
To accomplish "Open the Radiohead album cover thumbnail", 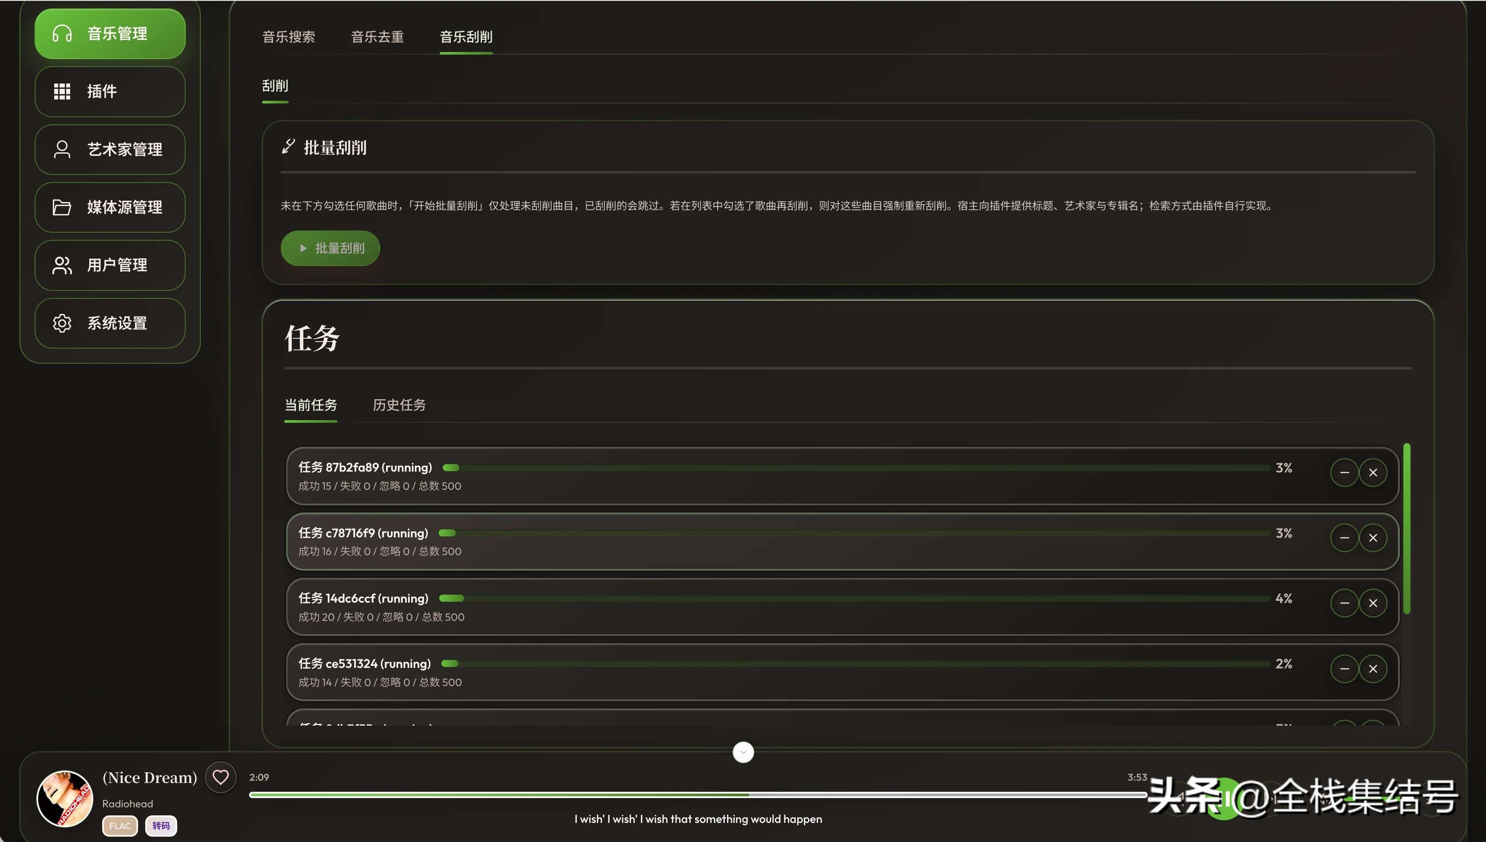I will pos(65,798).
